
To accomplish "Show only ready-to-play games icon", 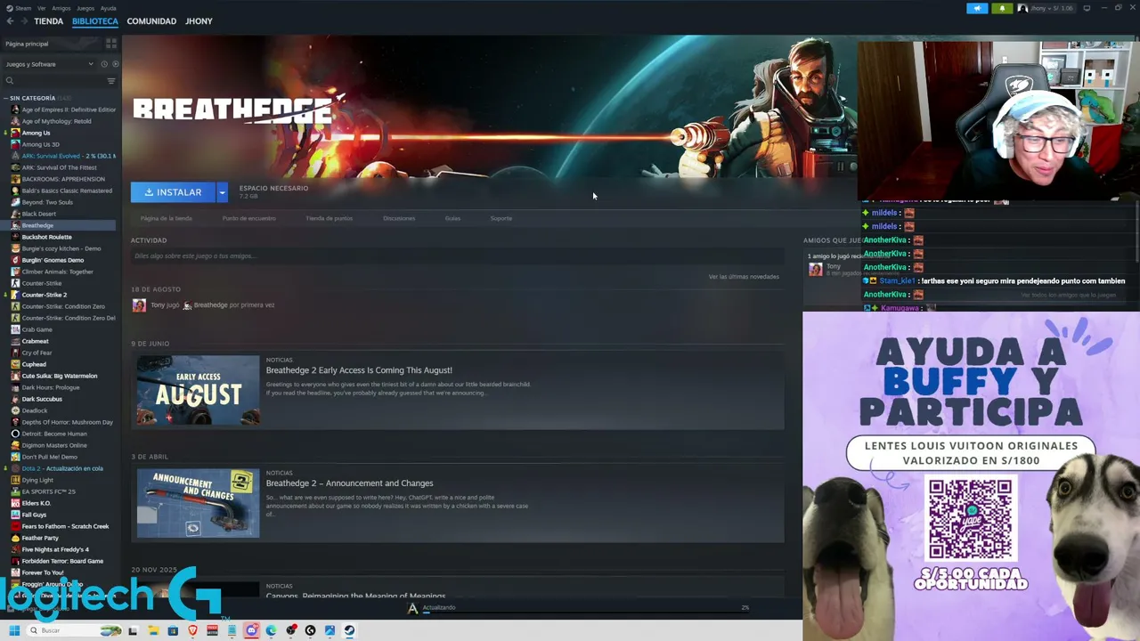I will click(115, 64).
